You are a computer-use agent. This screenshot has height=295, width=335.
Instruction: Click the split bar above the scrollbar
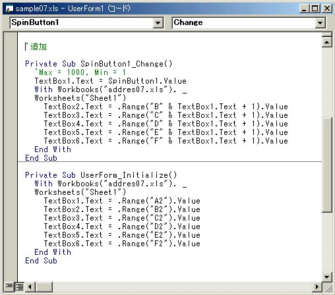[x=326, y=34]
